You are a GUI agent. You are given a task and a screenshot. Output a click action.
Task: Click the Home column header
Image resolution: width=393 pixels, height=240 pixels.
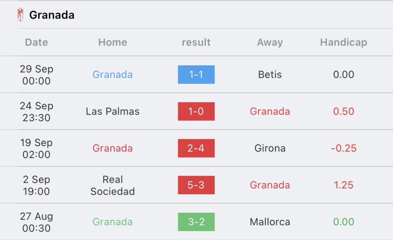[113, 42]
